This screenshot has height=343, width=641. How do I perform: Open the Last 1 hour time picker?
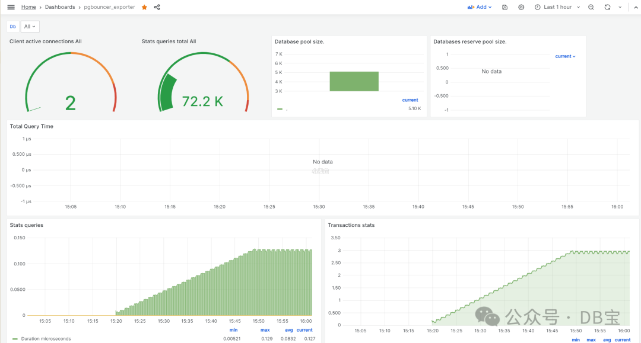tap(557, 7)
